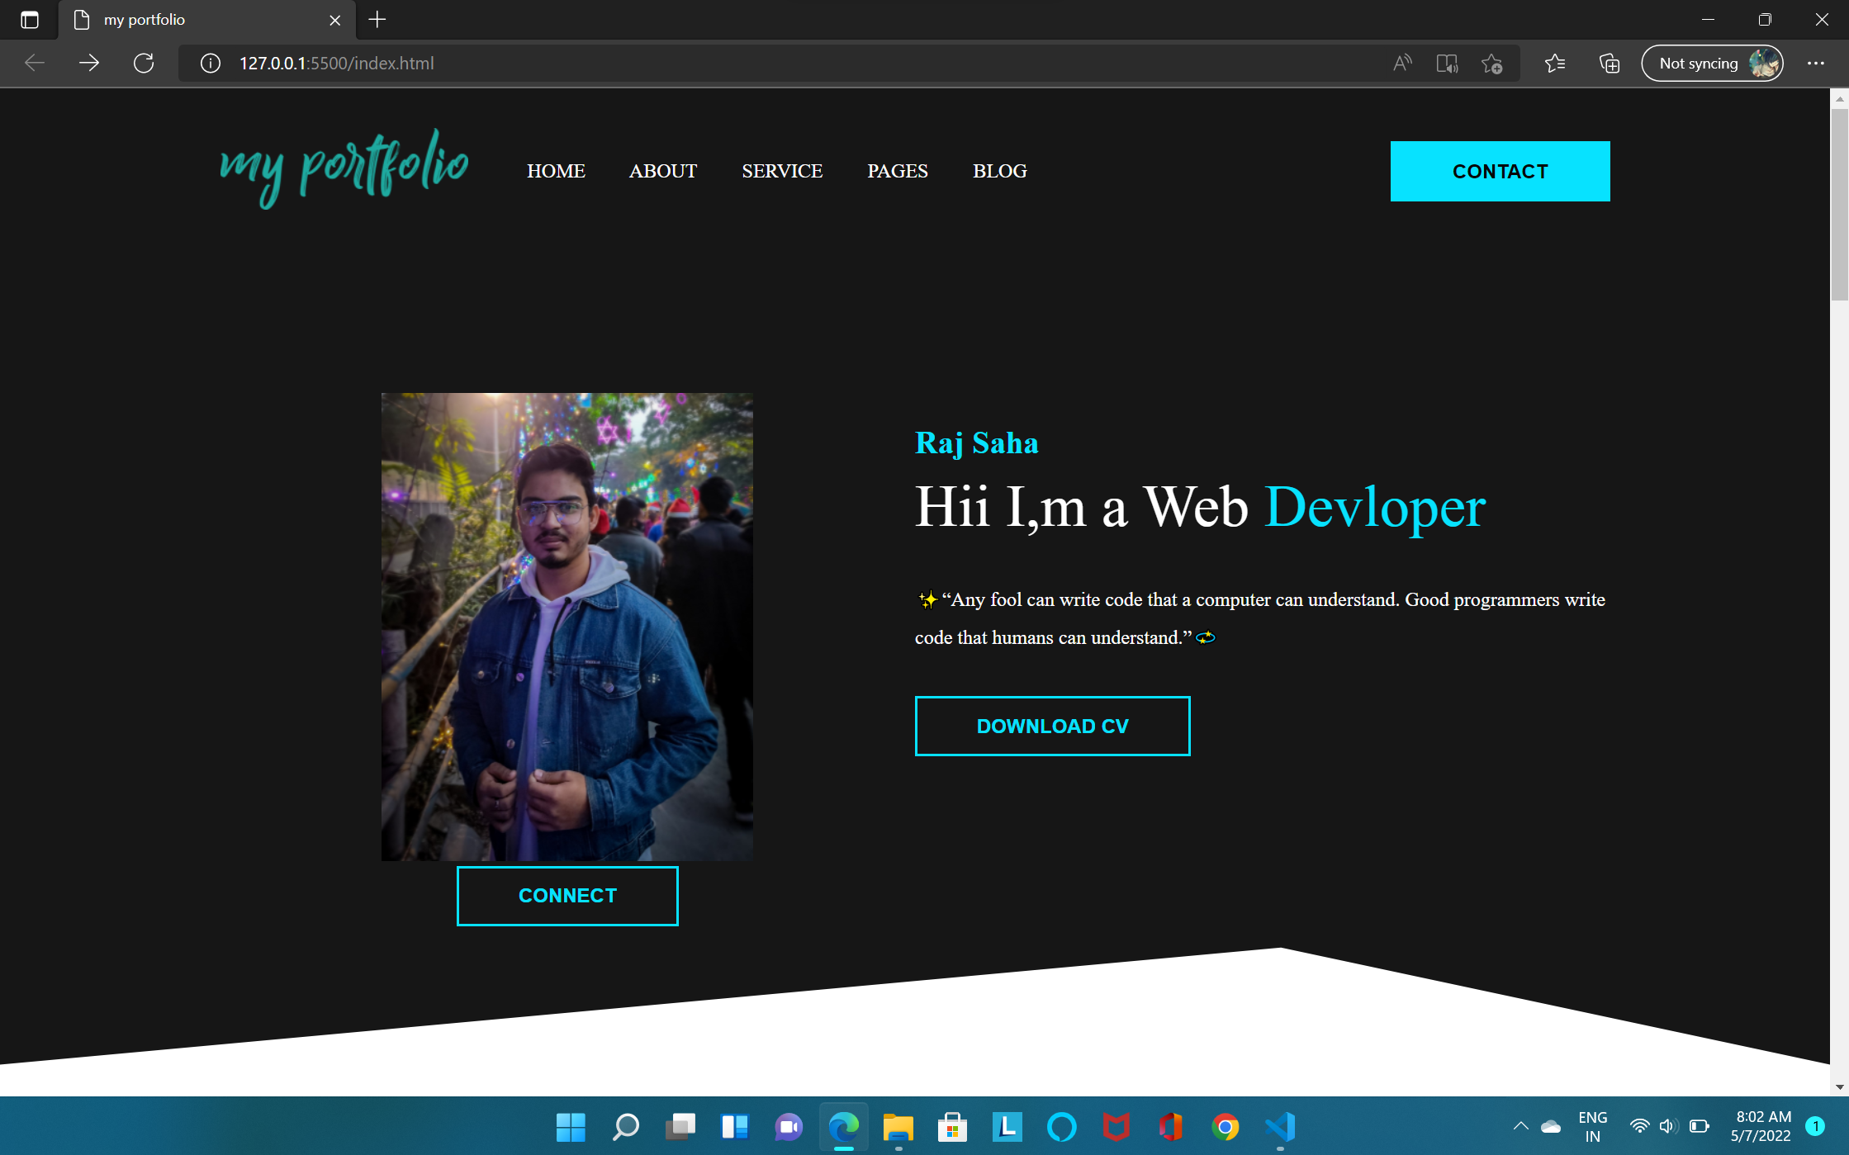Click the browser refresh icon
1849x1155 pixels.
144,63
